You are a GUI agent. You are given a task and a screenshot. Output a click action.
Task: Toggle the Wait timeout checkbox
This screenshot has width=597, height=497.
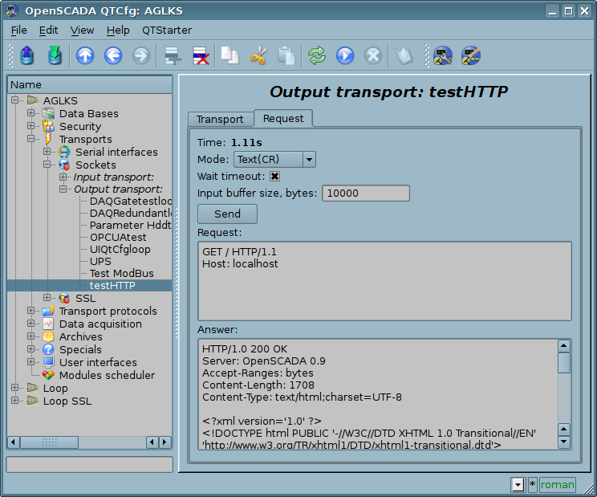click(274, 177)
